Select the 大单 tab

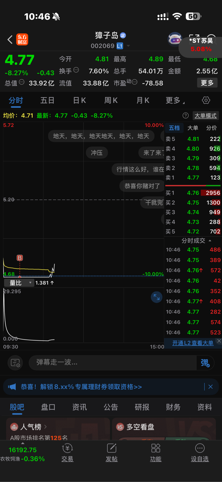pos(193,128)
